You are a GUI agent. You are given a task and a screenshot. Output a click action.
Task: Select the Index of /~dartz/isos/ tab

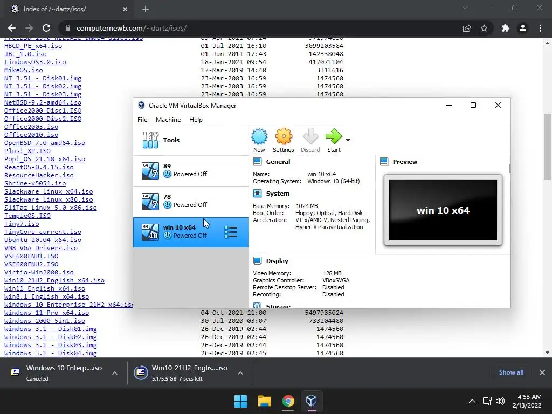coord(69,9)
